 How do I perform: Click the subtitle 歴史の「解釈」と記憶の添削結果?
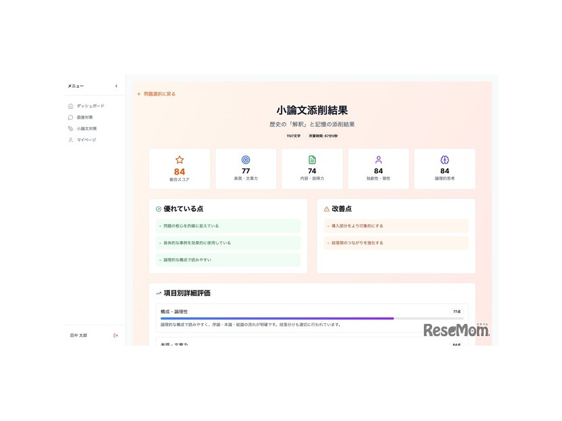(x=312, y=124)
